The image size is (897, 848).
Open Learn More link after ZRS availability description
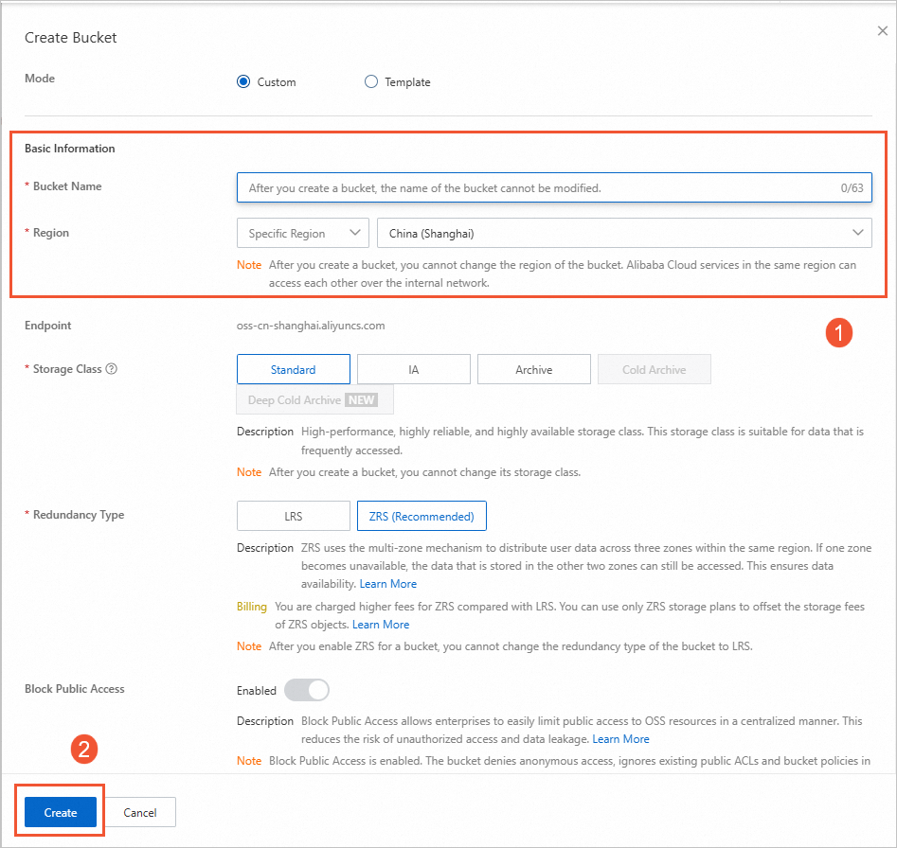[387, 584]
